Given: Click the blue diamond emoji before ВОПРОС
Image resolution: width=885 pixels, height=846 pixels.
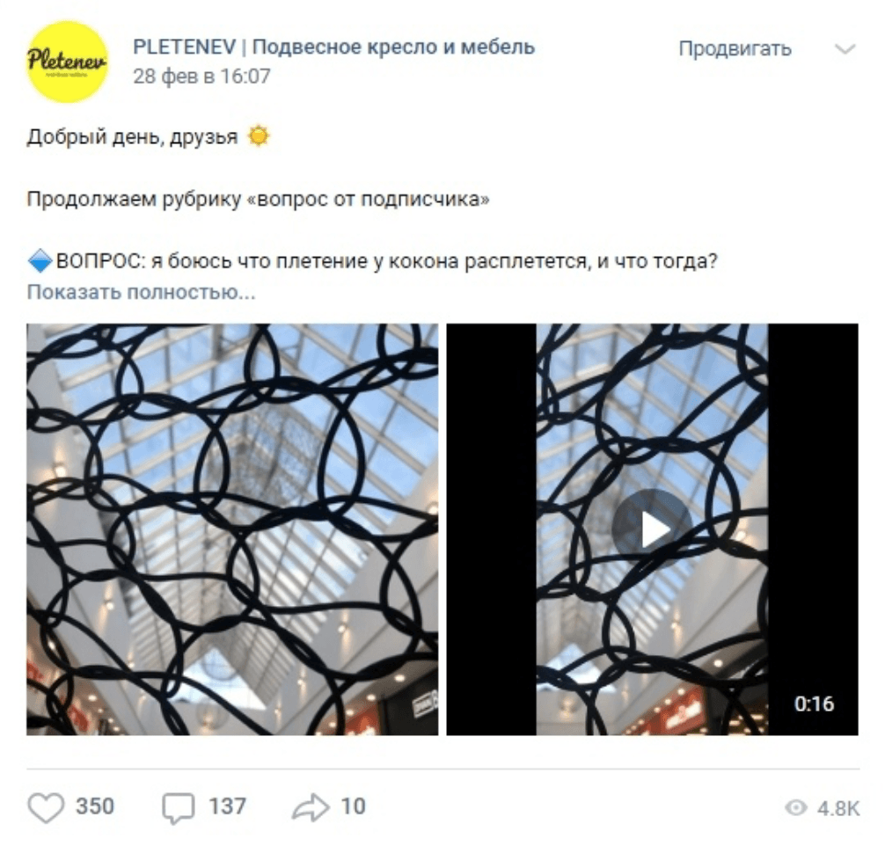Looking at the screenshot, I should [x=40, y=261].
